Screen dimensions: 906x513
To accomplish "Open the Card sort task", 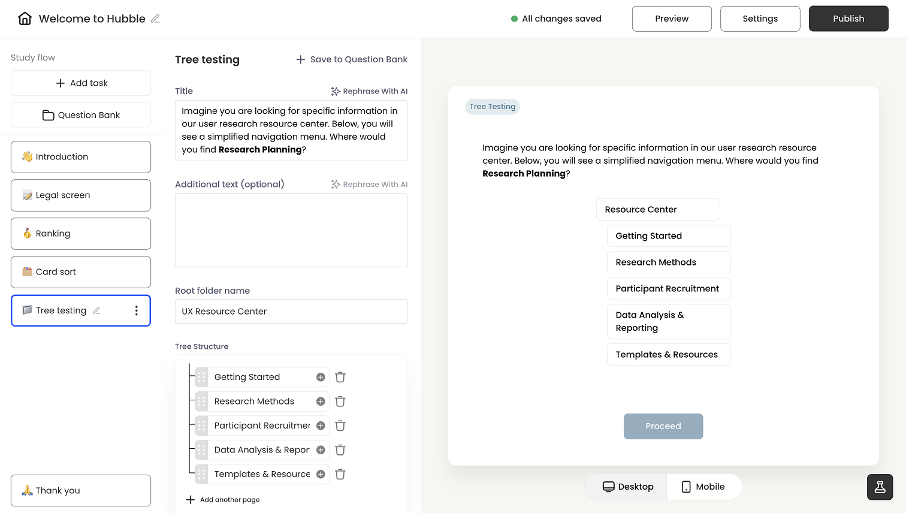I will (81, 272).
